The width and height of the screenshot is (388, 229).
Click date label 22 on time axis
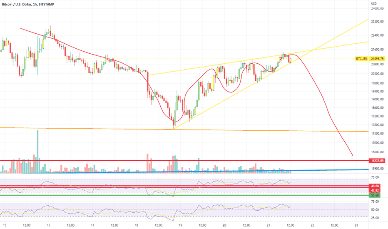(313, 225)
